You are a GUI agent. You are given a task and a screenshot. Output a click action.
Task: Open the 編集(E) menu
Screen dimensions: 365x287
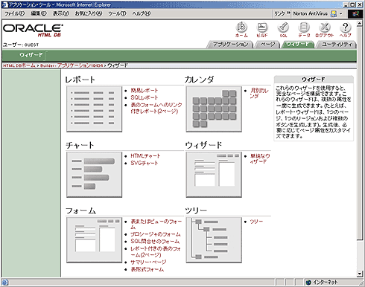(x=39, y=13)
